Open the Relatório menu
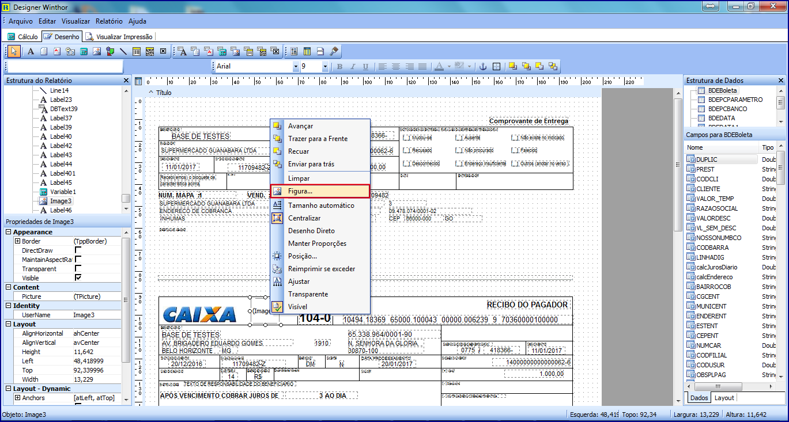This screenshot has width=789, height=422. click(x=109, y=21)
